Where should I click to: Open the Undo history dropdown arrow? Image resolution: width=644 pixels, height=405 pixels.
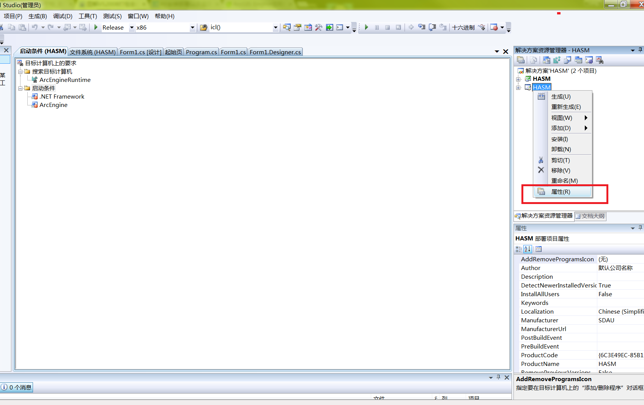click(43, 27)
